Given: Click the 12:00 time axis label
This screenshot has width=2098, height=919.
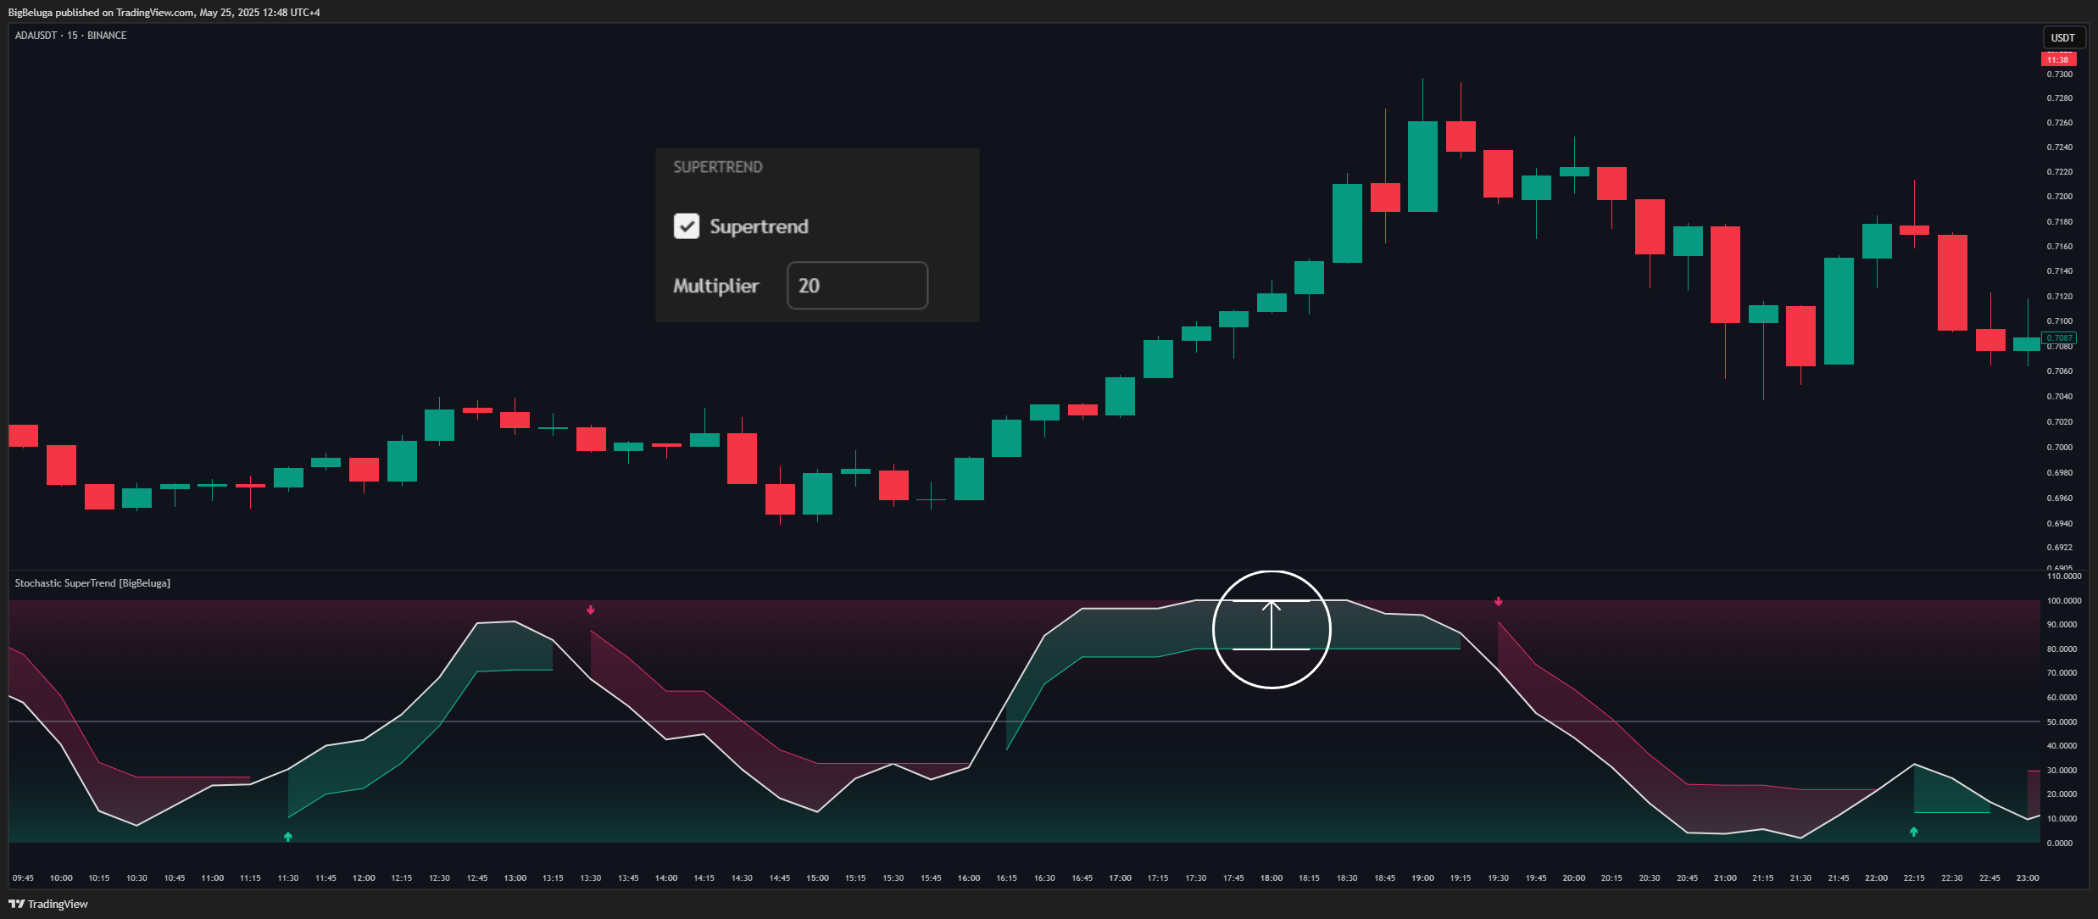Looking at the screenshot, I should click(x=364, y=878).
